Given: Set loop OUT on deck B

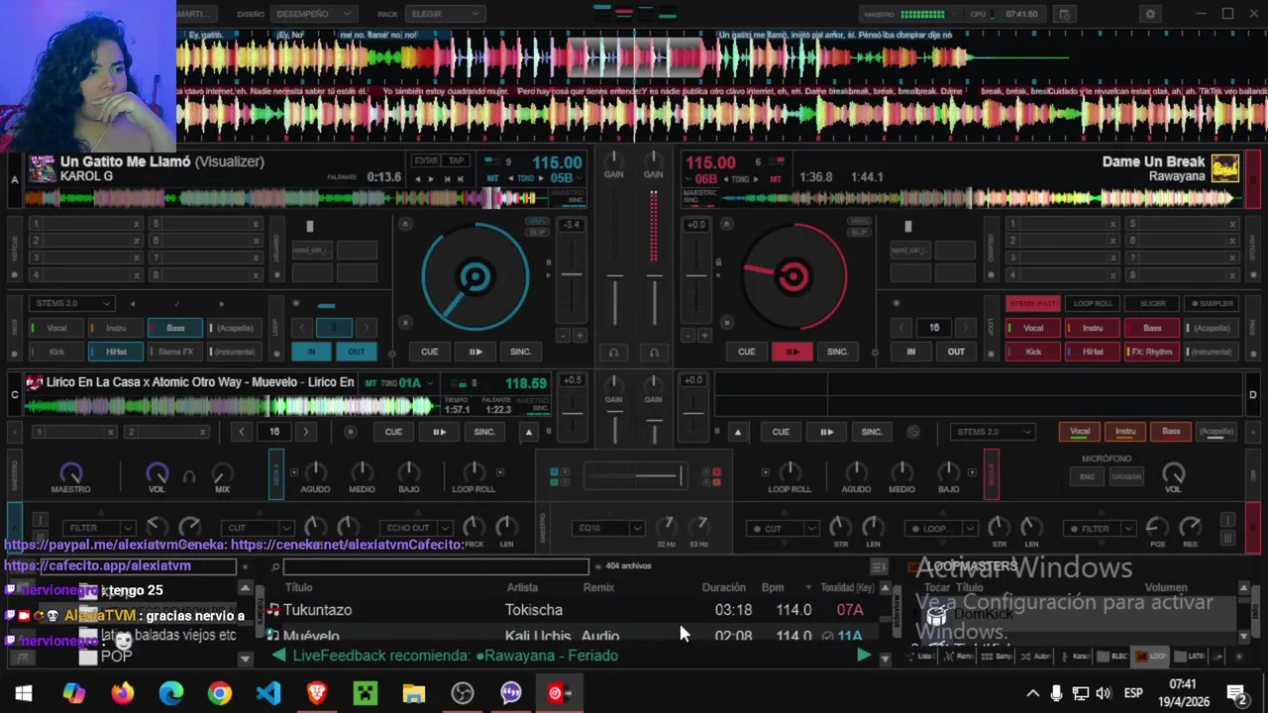Looking at the screenshot, I should point(956,352).
